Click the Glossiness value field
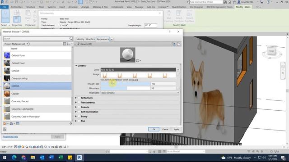The image size is (289, 162). (x=163, y=88)
